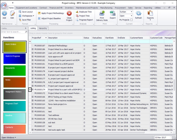
Task: Expand the row for project PRJ0000166
Action: click(33, 97)
